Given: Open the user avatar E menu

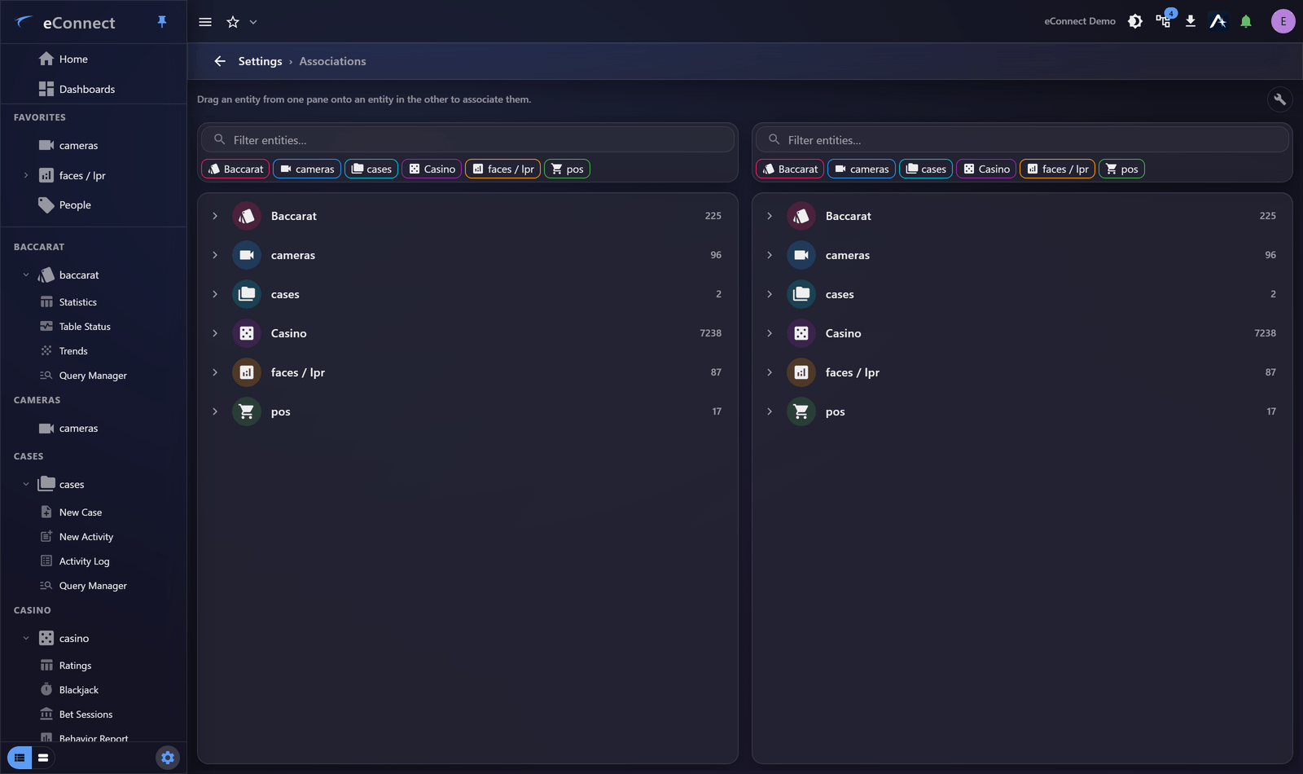Looking at the screenshot, I should click(x=1283, y=21).
